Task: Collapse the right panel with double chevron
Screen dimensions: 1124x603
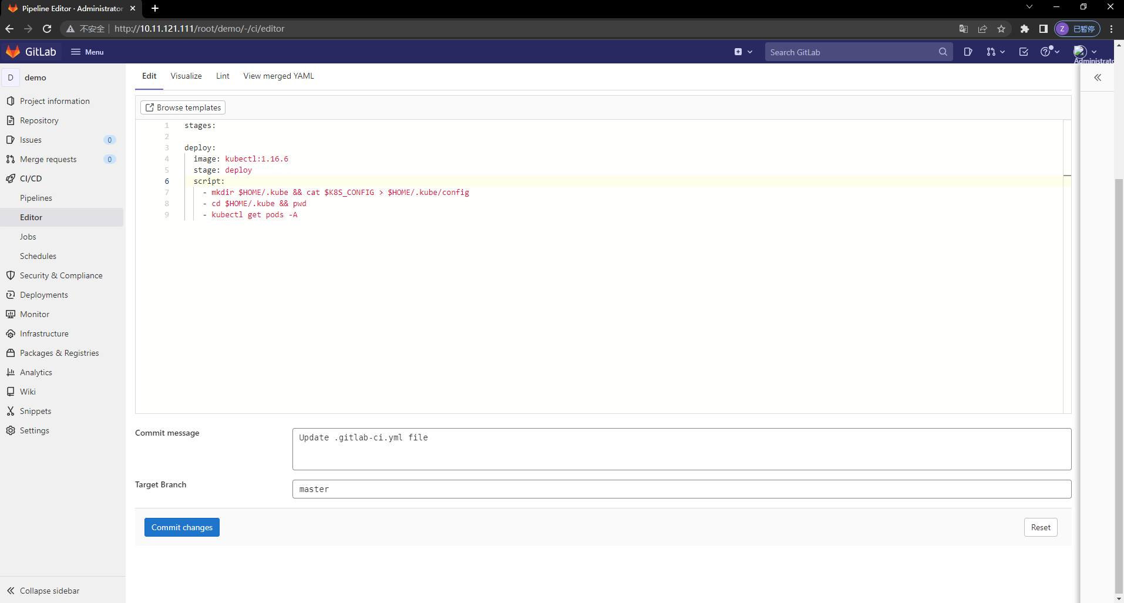Action: coord(1098,78)
